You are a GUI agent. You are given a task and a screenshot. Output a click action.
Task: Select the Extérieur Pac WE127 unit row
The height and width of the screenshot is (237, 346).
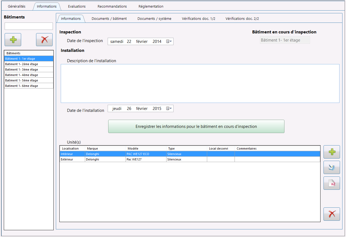click(x=190, y=159)
